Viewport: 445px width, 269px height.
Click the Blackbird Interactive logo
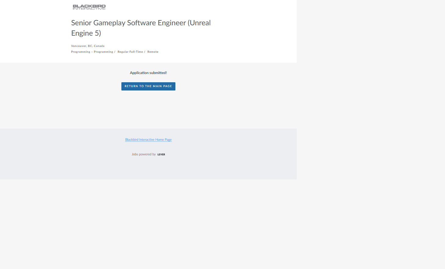click(89, 7)
